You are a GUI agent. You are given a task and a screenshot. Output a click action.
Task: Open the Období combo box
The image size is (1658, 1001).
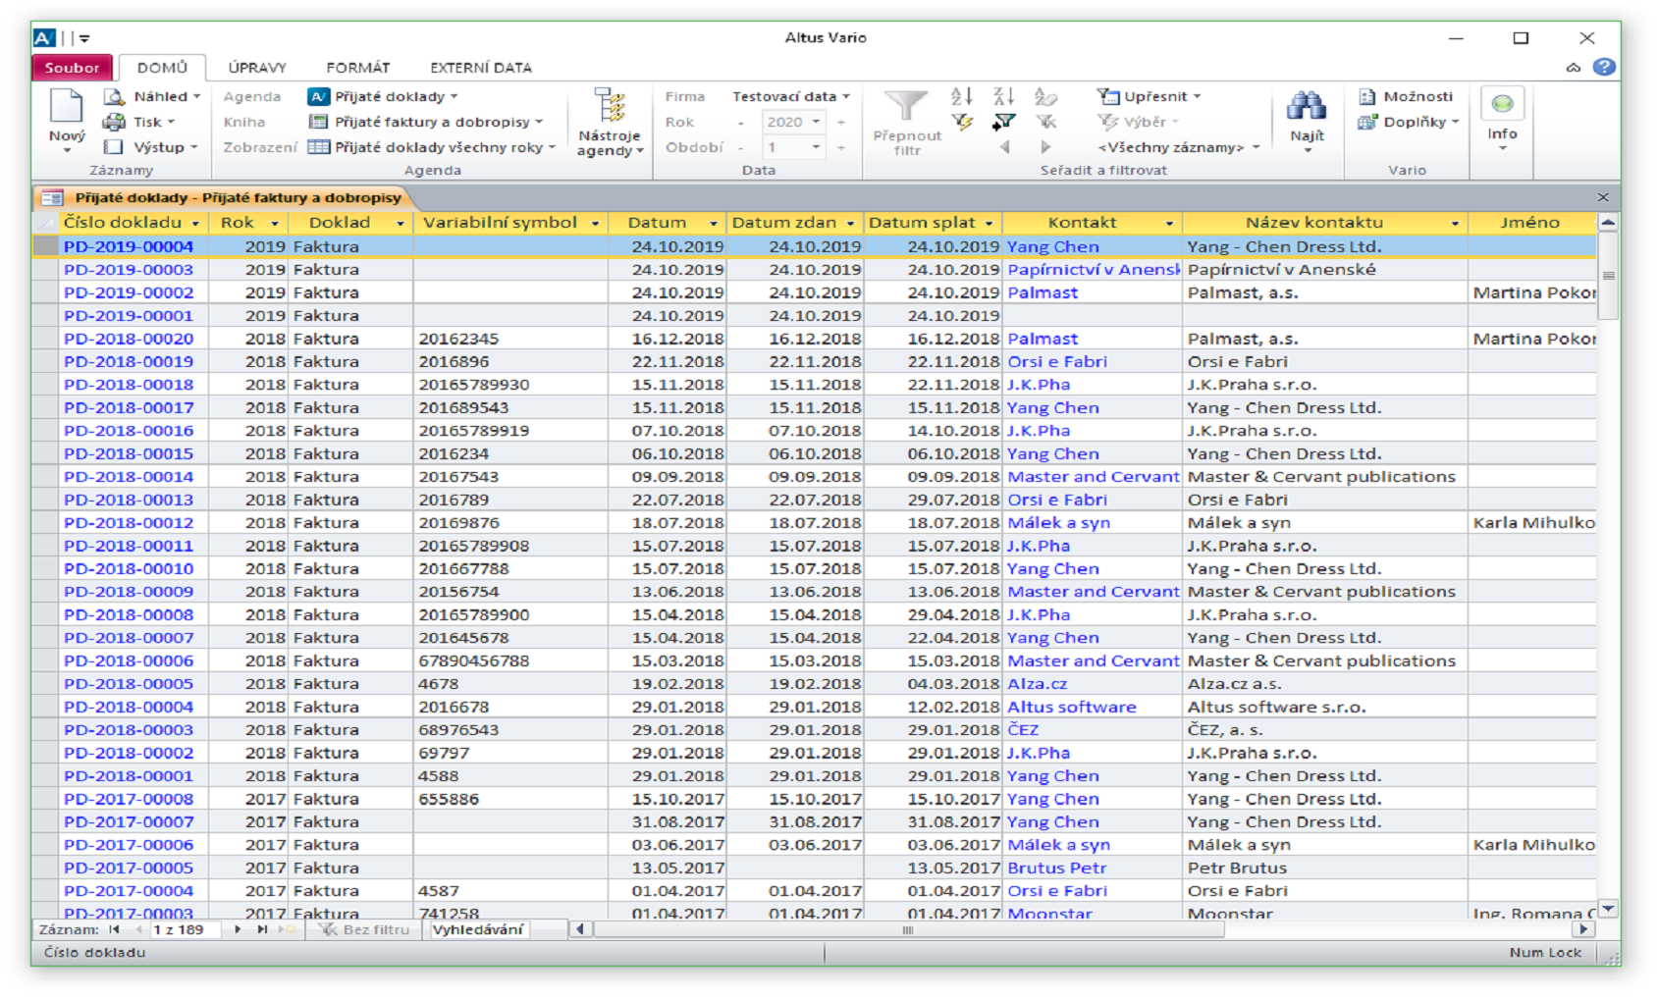coord(815,147)
